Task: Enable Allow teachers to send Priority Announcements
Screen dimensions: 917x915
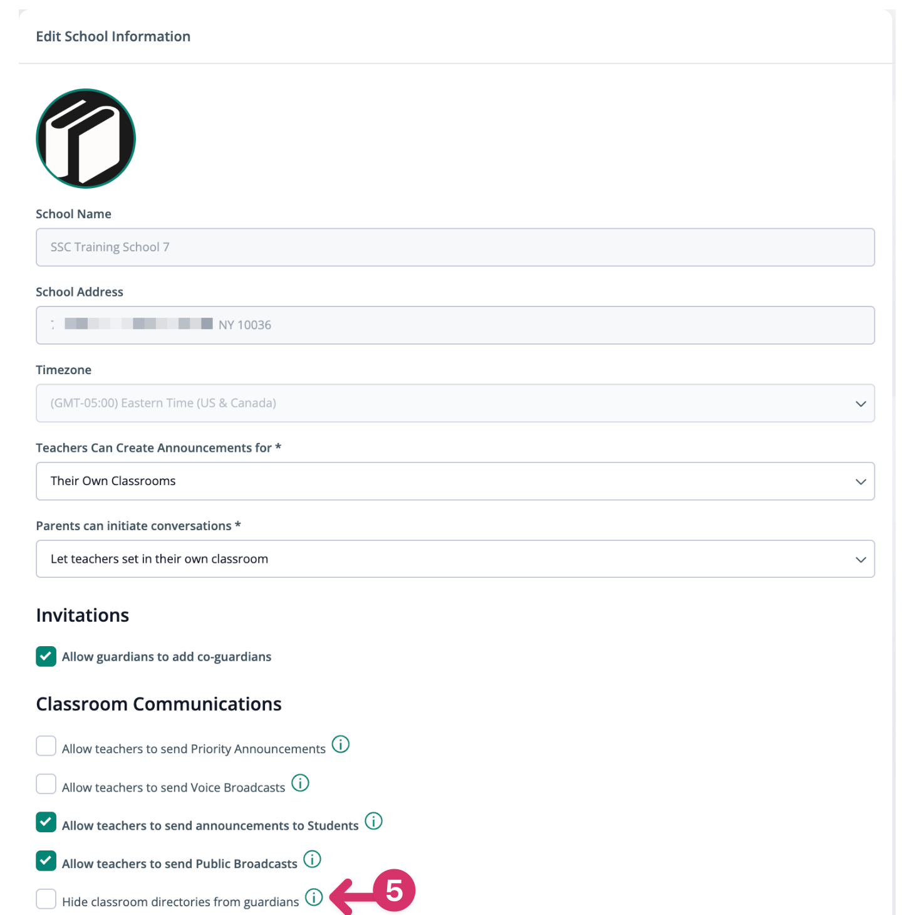Action: click(46, 746)
